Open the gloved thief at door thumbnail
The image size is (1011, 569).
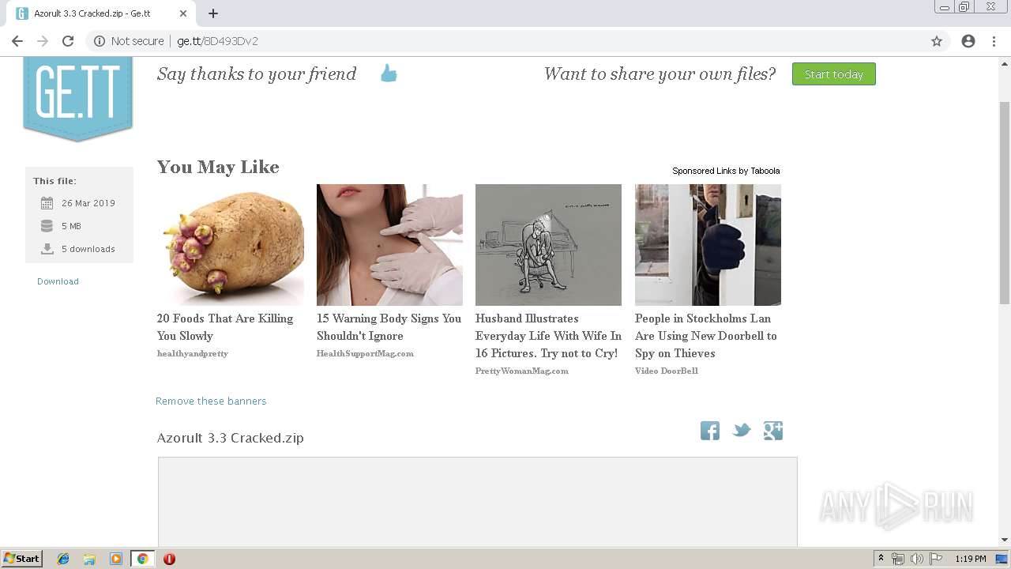click(708, 245)
